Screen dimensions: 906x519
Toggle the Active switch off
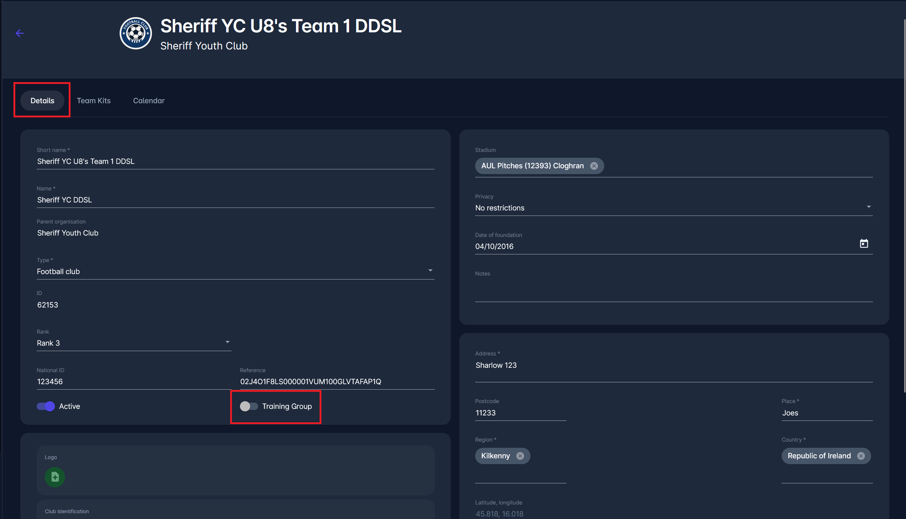tap(46, 406)
